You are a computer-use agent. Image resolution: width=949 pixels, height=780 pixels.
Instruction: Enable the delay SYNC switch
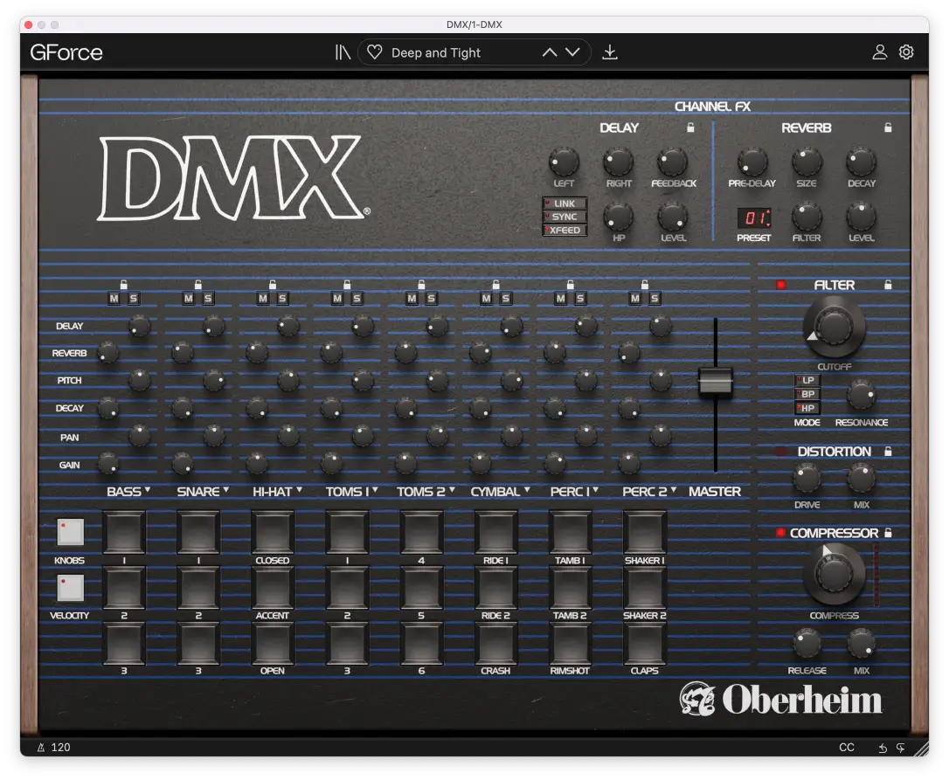click(x=565, y=217)
